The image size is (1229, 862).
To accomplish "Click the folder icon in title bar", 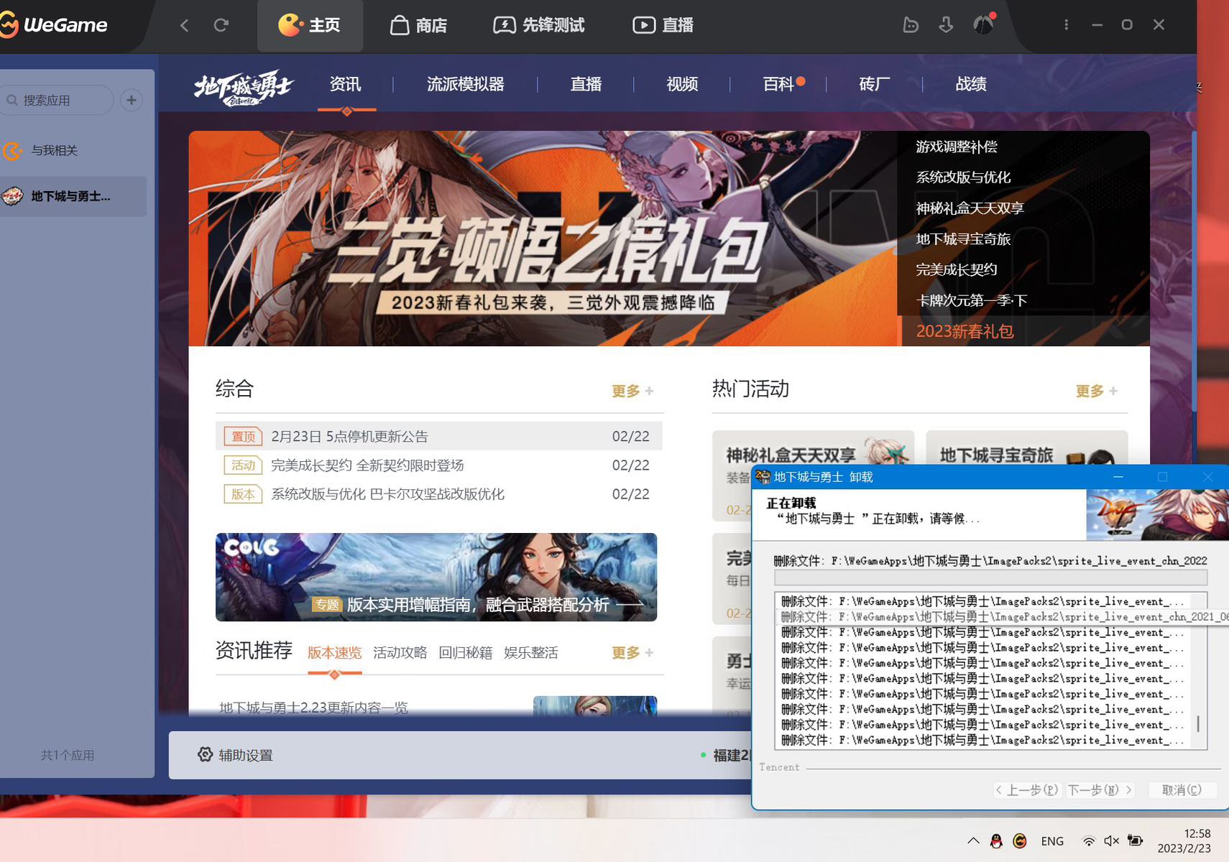I will pyautogui.click(x=911, y=25).
